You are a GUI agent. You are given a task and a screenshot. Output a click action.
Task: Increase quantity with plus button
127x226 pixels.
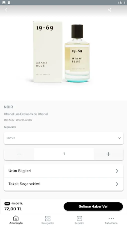[108, 154]
